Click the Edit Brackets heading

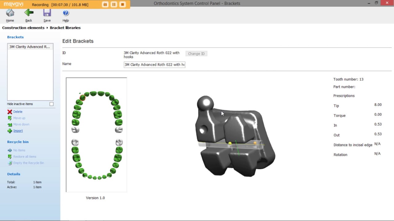[x=78, y=41]
